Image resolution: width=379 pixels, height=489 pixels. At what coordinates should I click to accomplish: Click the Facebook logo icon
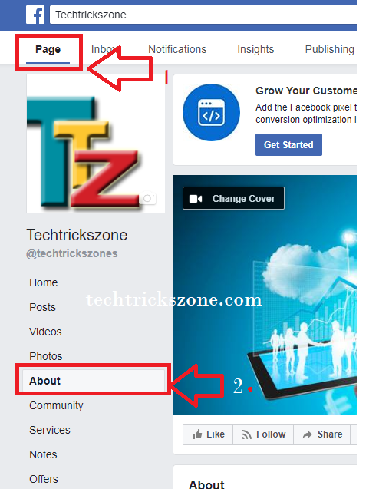[x=35, y=15]
